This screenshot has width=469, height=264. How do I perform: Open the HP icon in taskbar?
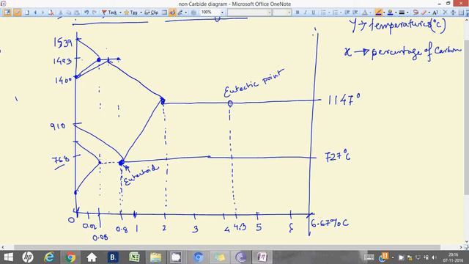coord(28,257)
